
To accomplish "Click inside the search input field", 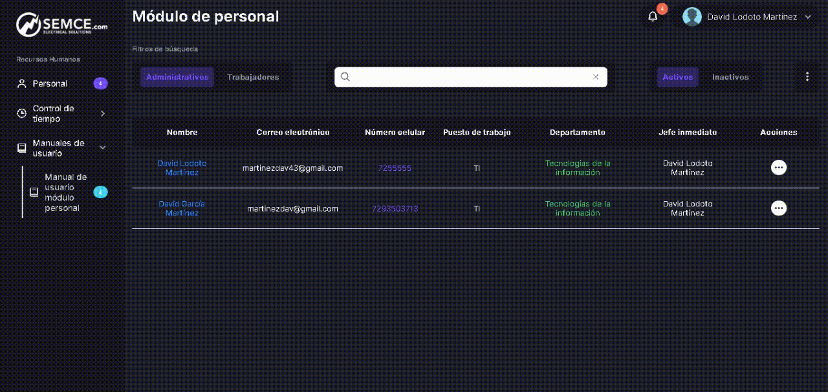I will click(470, 77).
